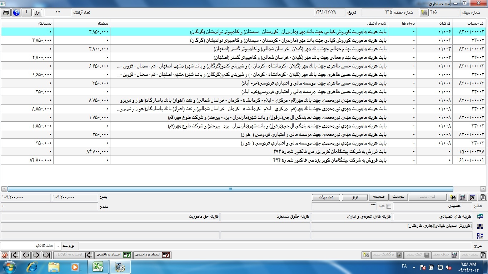The image size is (488, 274).
Task: Click the 'تاریخ' date field
Action: [x=329, y=12]
